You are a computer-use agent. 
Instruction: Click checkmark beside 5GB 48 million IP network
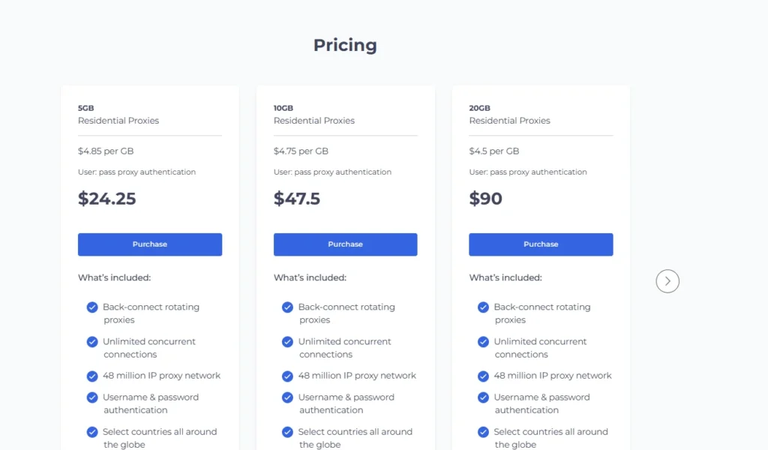[x=92, y=376]
